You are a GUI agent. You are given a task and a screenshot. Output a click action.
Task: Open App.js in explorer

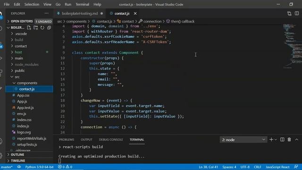click(x=22, y=102)
